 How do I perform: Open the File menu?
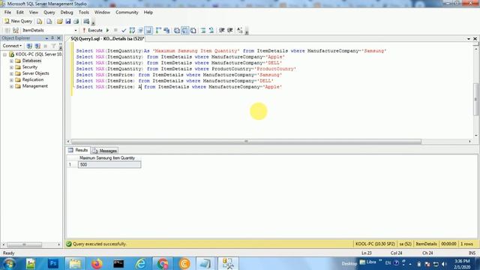pos(7,13)
